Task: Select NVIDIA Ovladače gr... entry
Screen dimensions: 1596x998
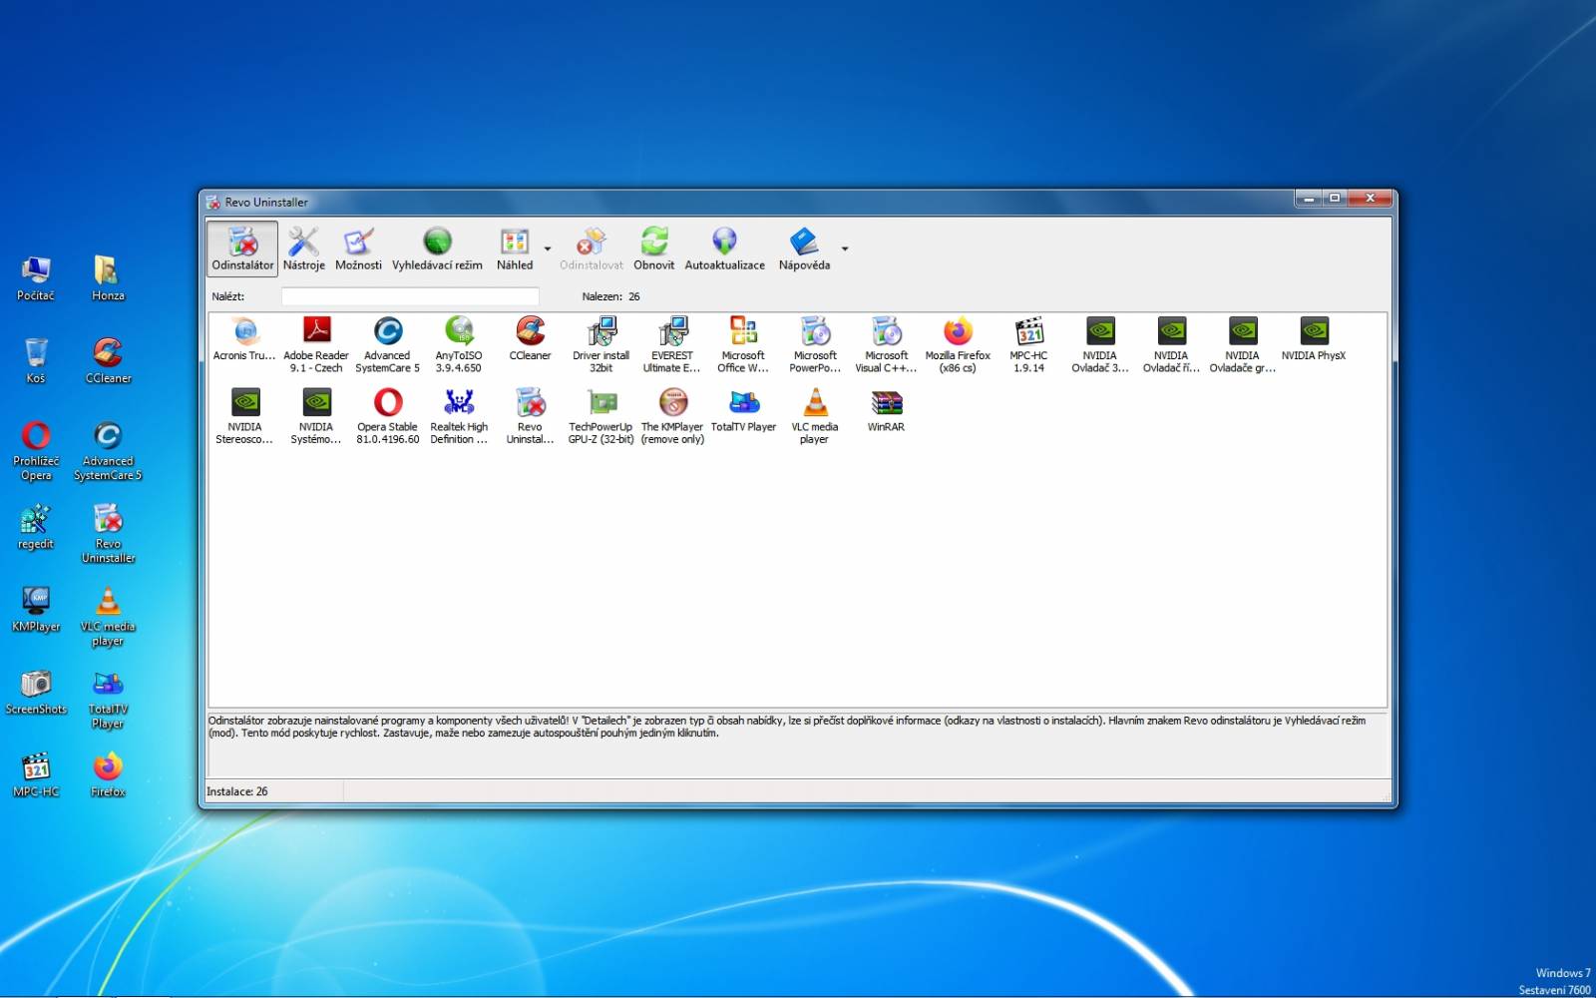Action: point(1242,344)
